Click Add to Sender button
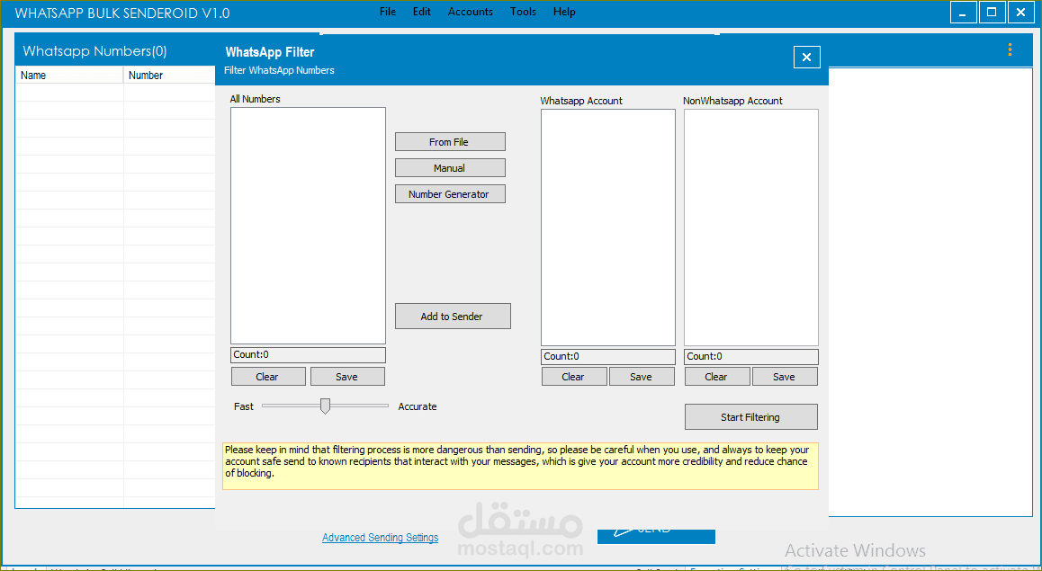 click(x=453, y=316)
